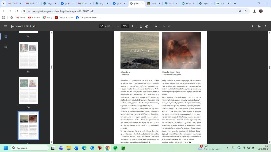Enable the draw annotation tool
271x152 pixels.
click(156, 26)
